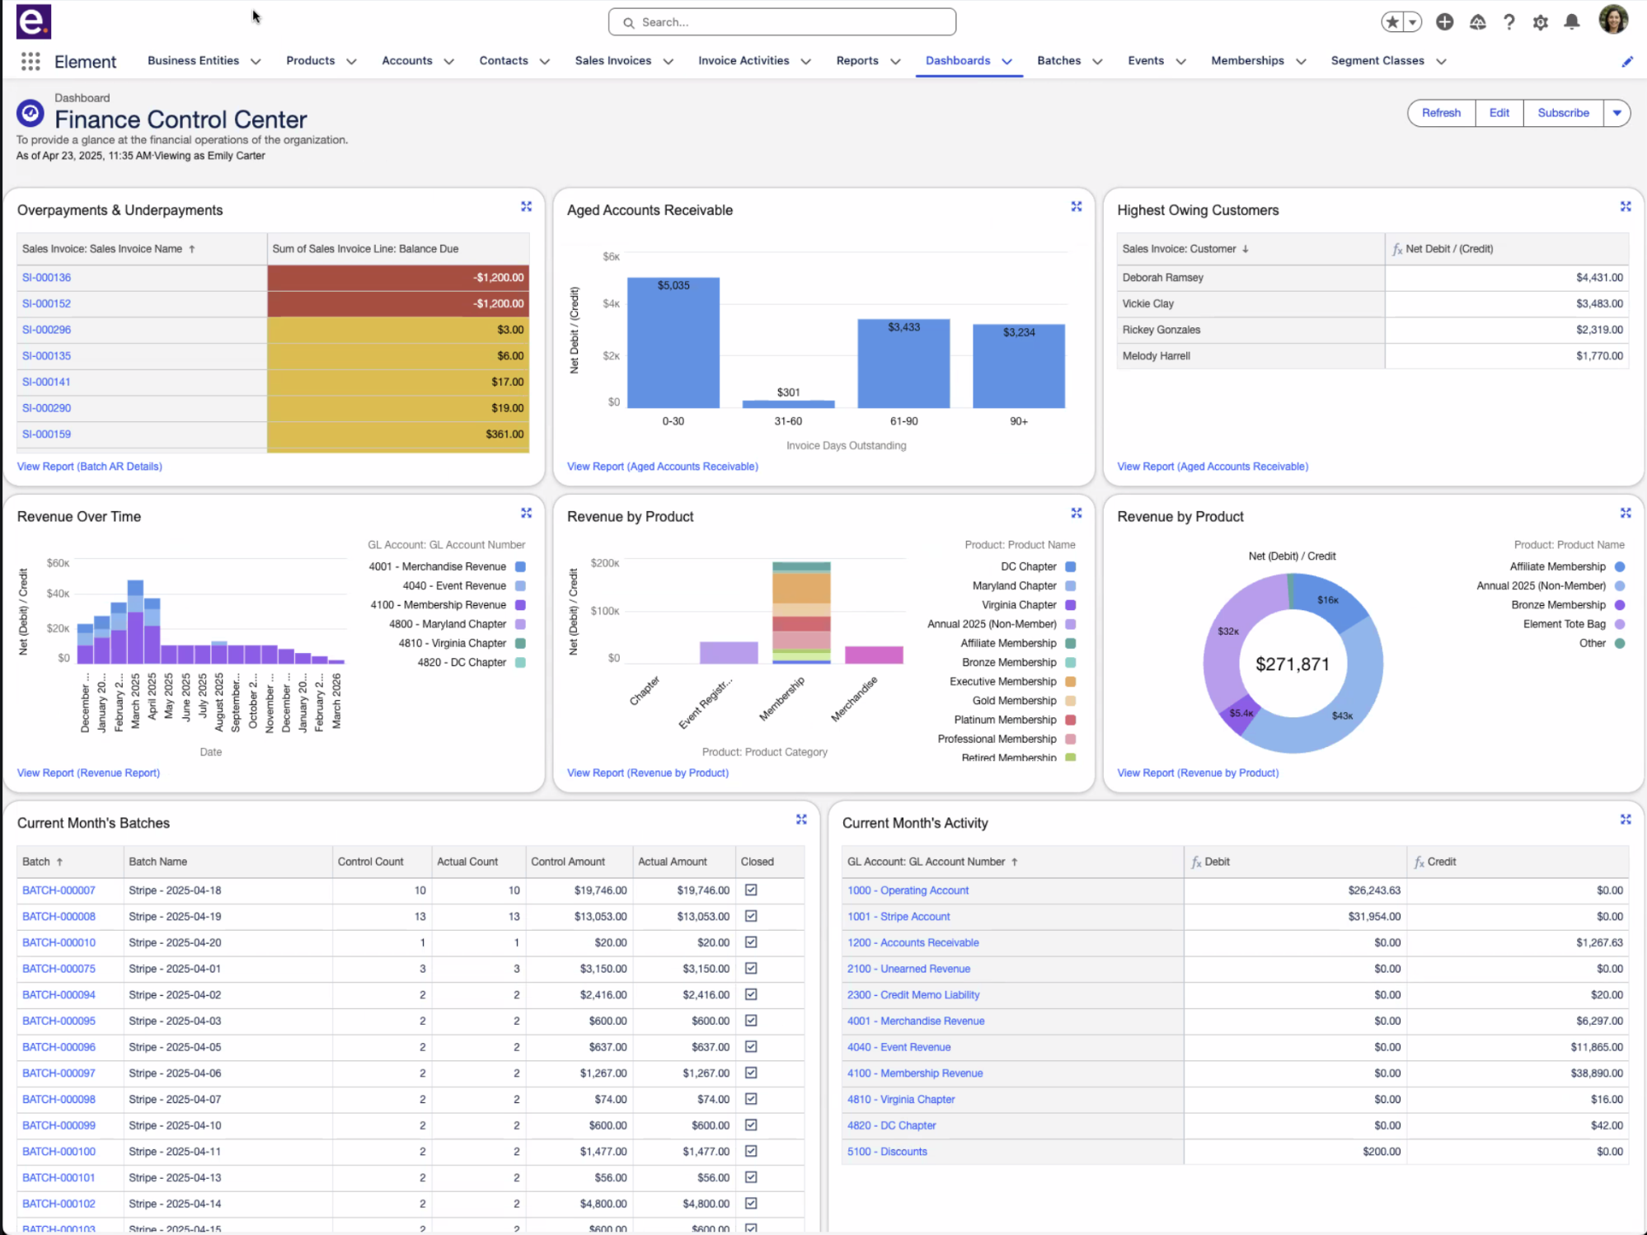The width and height of the screenshot is (1647, 1235).
Task: Open the Memberships tab
Action: pos(1246,61)
